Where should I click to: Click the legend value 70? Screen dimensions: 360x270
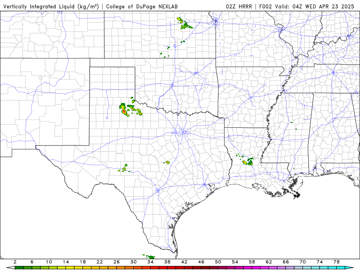pos(303,262)
